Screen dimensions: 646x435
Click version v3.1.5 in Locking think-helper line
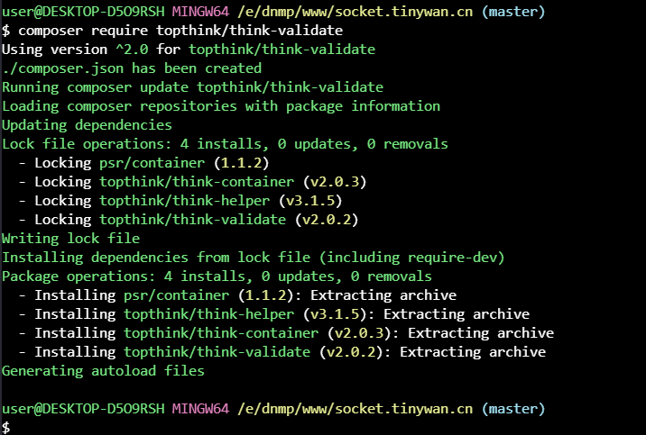[310, 201]
